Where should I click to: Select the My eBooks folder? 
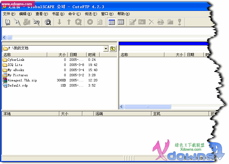pyautogui.click(x=16, y=70)
